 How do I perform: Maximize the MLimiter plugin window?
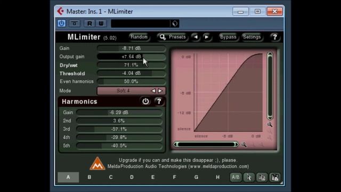tap(257, 11)
